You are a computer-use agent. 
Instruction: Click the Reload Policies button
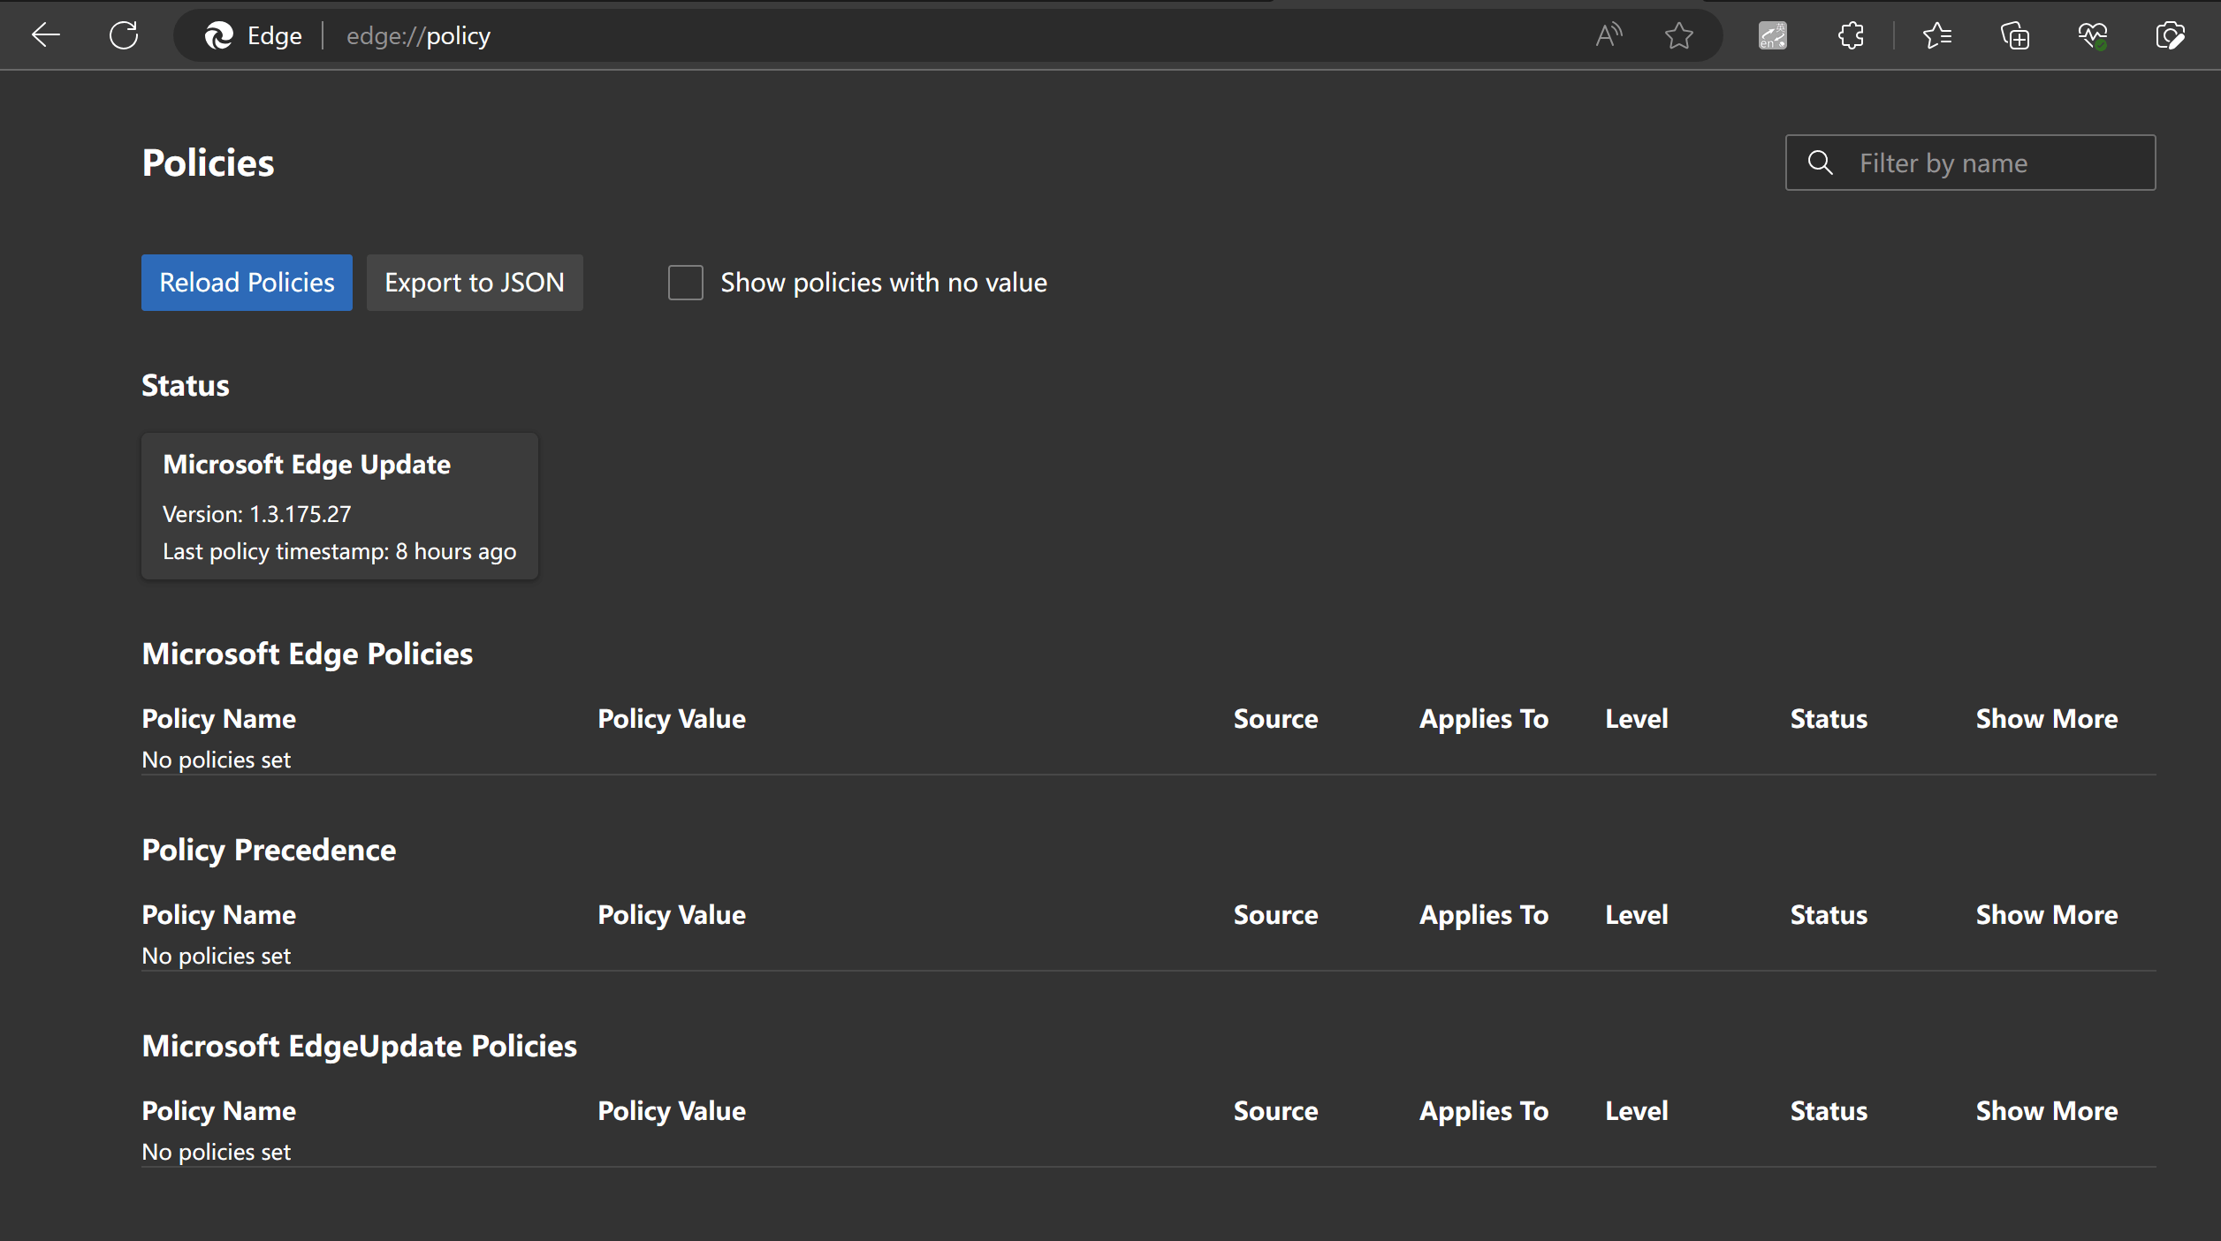pyautogui.click(x=247, y=283)
